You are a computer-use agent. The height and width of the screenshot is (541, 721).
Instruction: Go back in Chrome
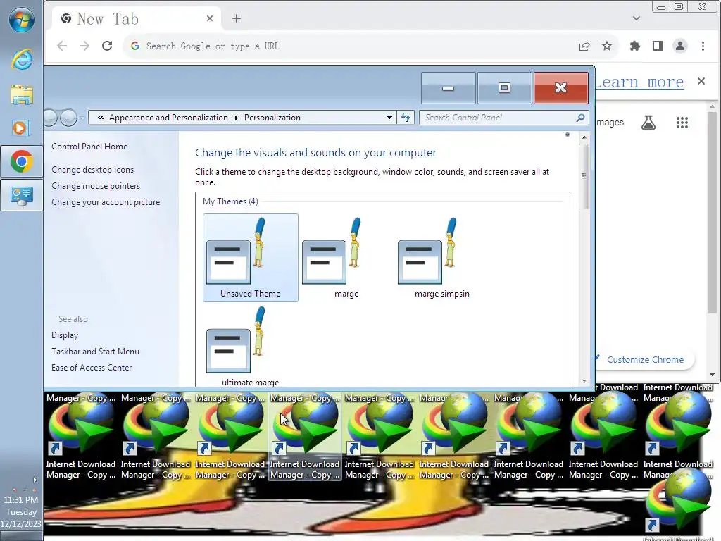[x=62, y=46]
